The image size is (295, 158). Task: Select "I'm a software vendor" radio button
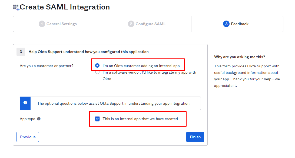pyautogui.click(x=97, y=72)
